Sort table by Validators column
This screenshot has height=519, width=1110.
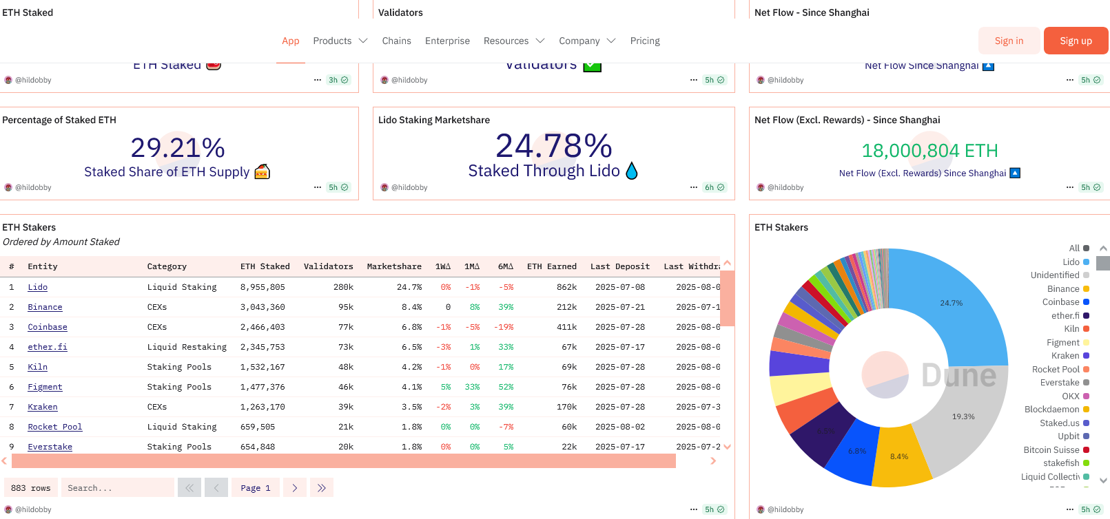[x=328, y=266]
